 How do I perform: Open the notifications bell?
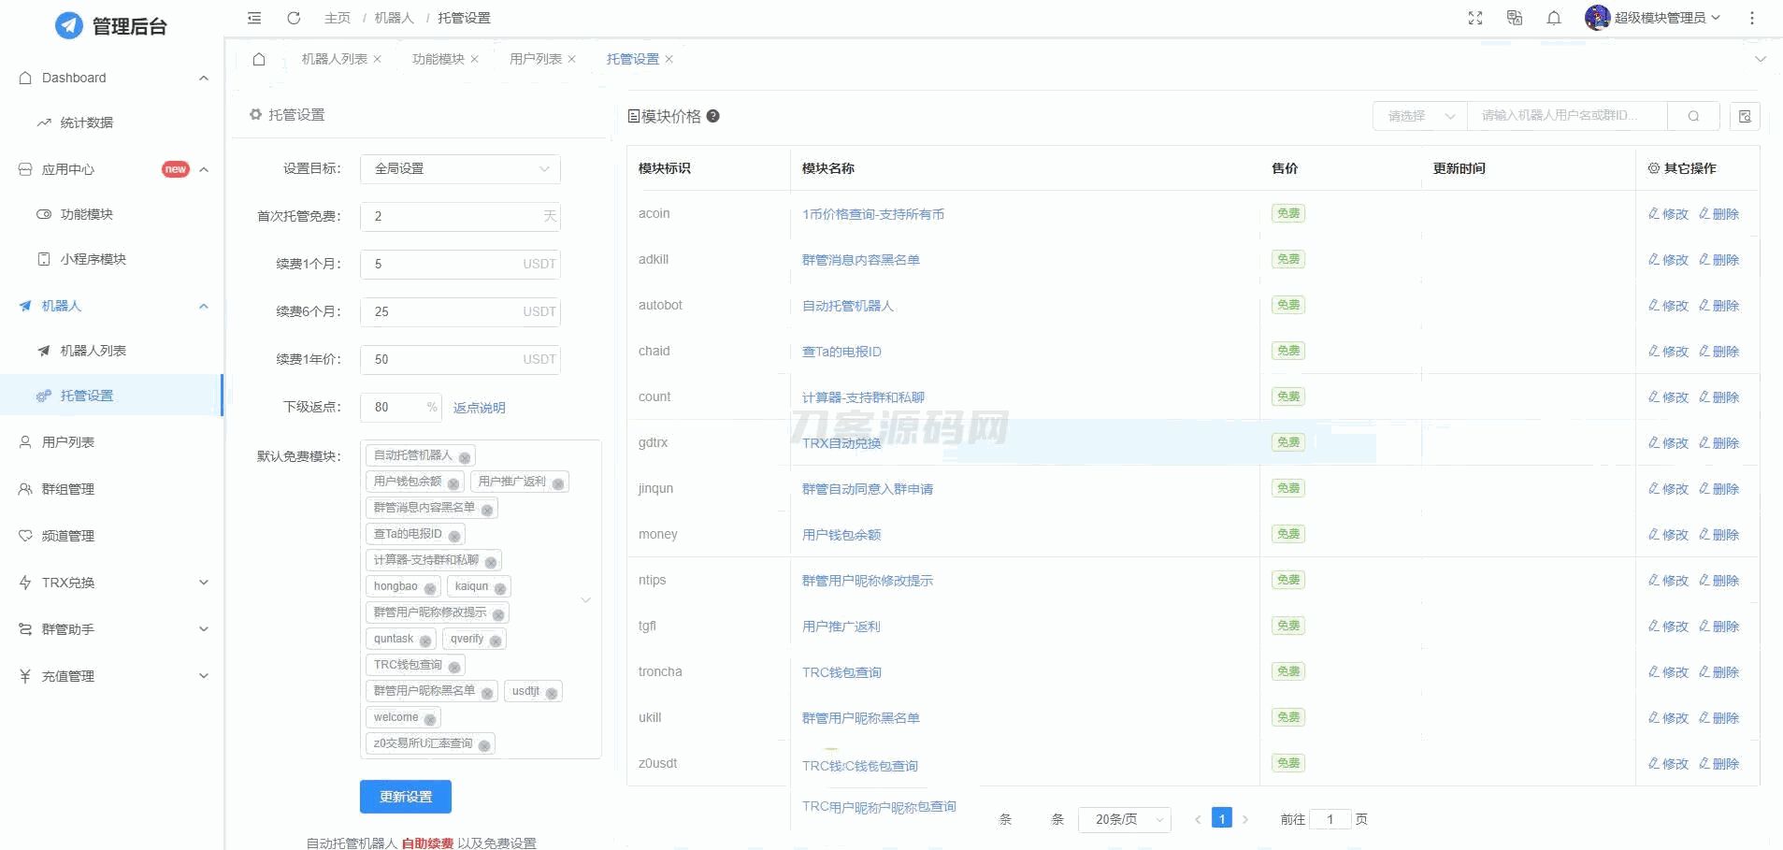click(1554, 18)
